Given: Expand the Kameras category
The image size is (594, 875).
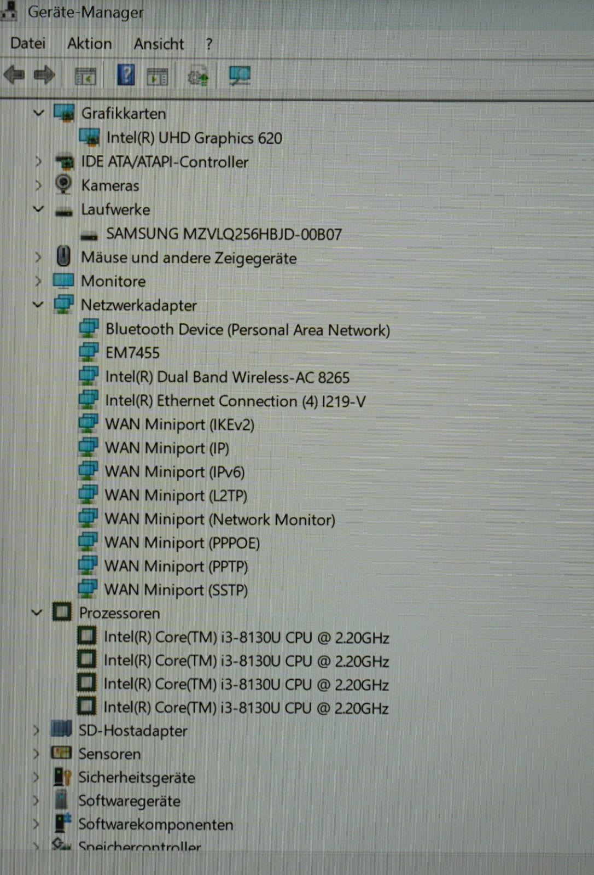Looking at the screenshot, I should pyautogui.click(x=38, y=185).
